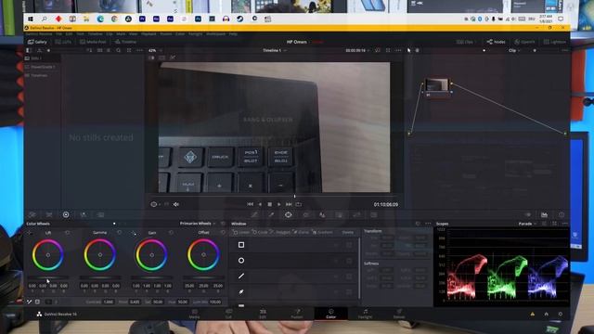Toggle the highlight wand icon
Viewport: 594px width, 334px height.
(173, 58)
